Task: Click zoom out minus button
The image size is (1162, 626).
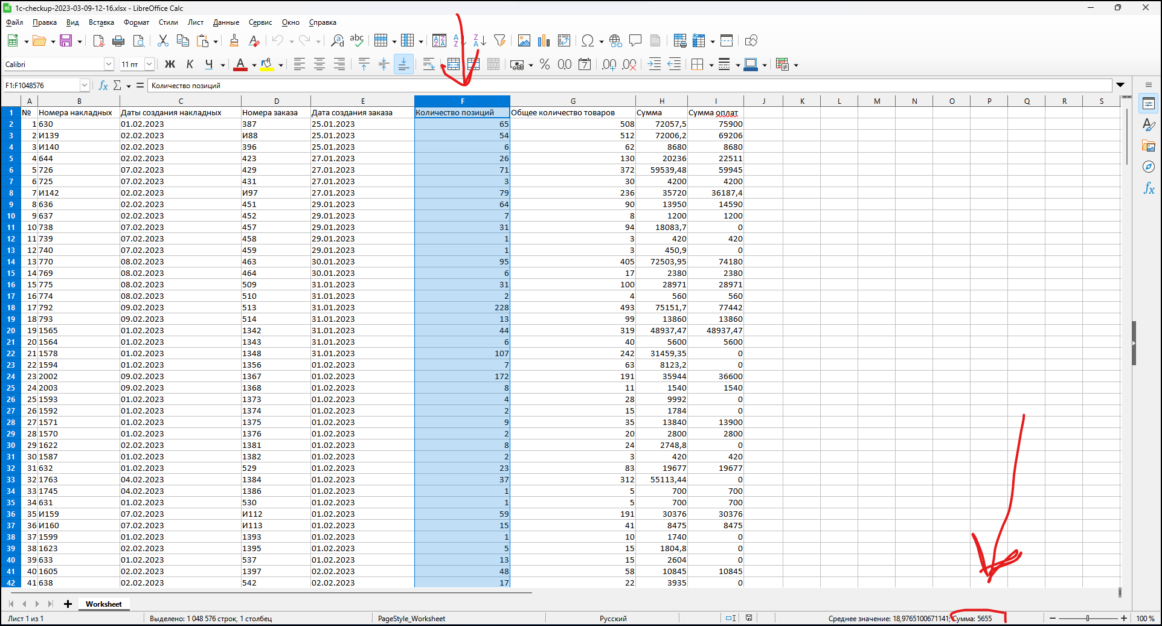Action: [x=1053, y=618]
